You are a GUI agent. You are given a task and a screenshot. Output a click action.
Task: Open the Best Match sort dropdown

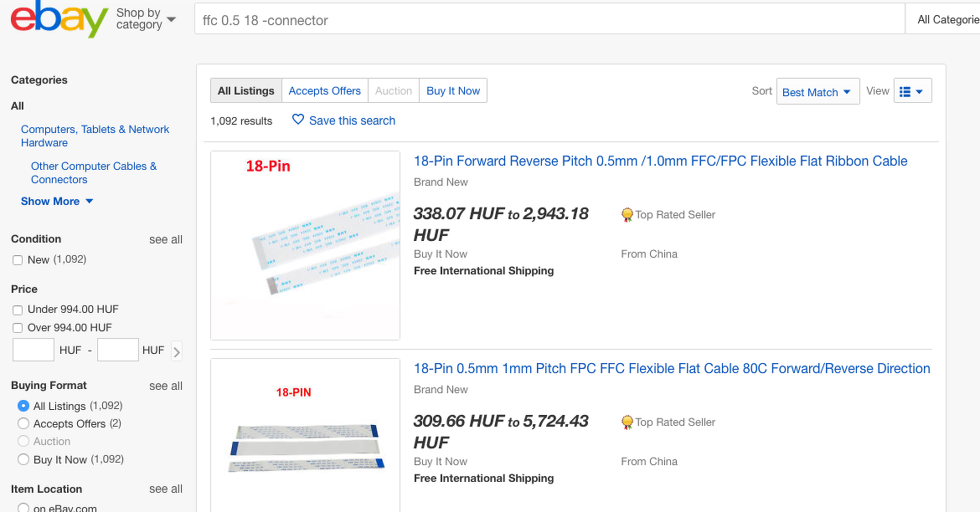coord(816,92)
